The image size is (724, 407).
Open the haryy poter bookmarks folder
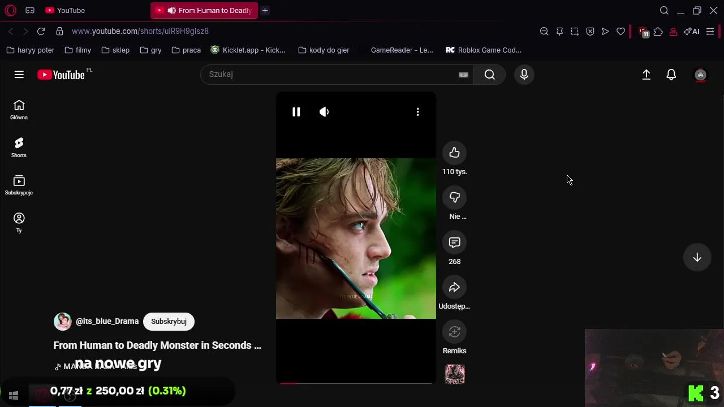coord(31,50)
